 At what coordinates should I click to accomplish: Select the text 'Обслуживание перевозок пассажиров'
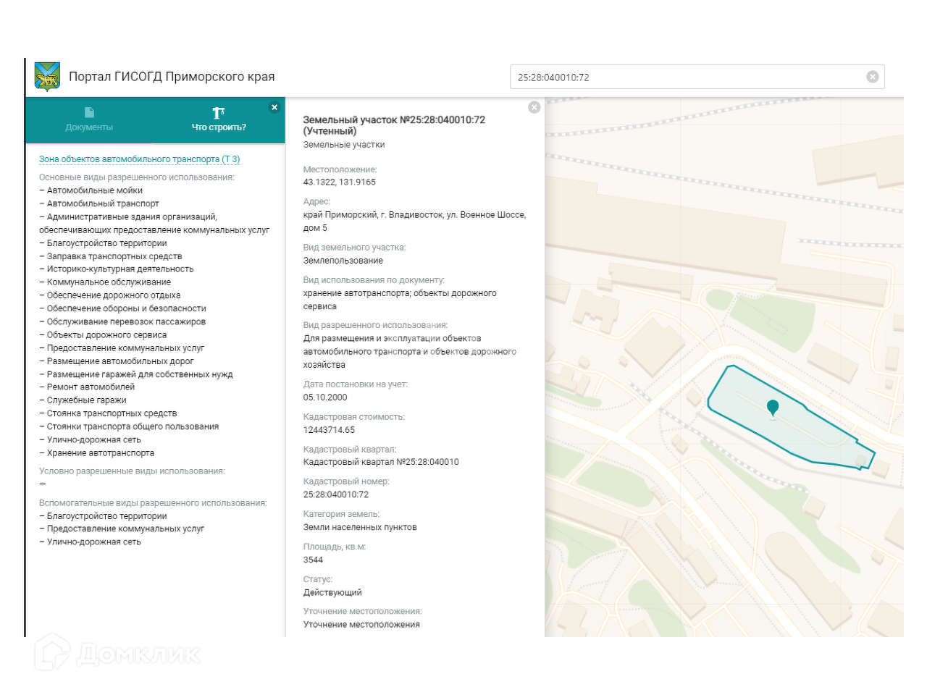click(126, 321)
